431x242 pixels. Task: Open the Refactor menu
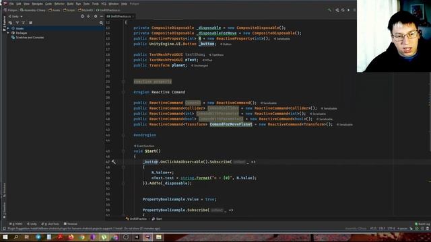[x=59, y=4]
